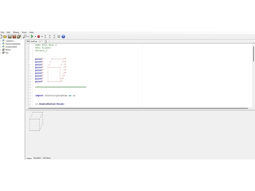Click the '#Gruber_2' comment line

[41, 51]
